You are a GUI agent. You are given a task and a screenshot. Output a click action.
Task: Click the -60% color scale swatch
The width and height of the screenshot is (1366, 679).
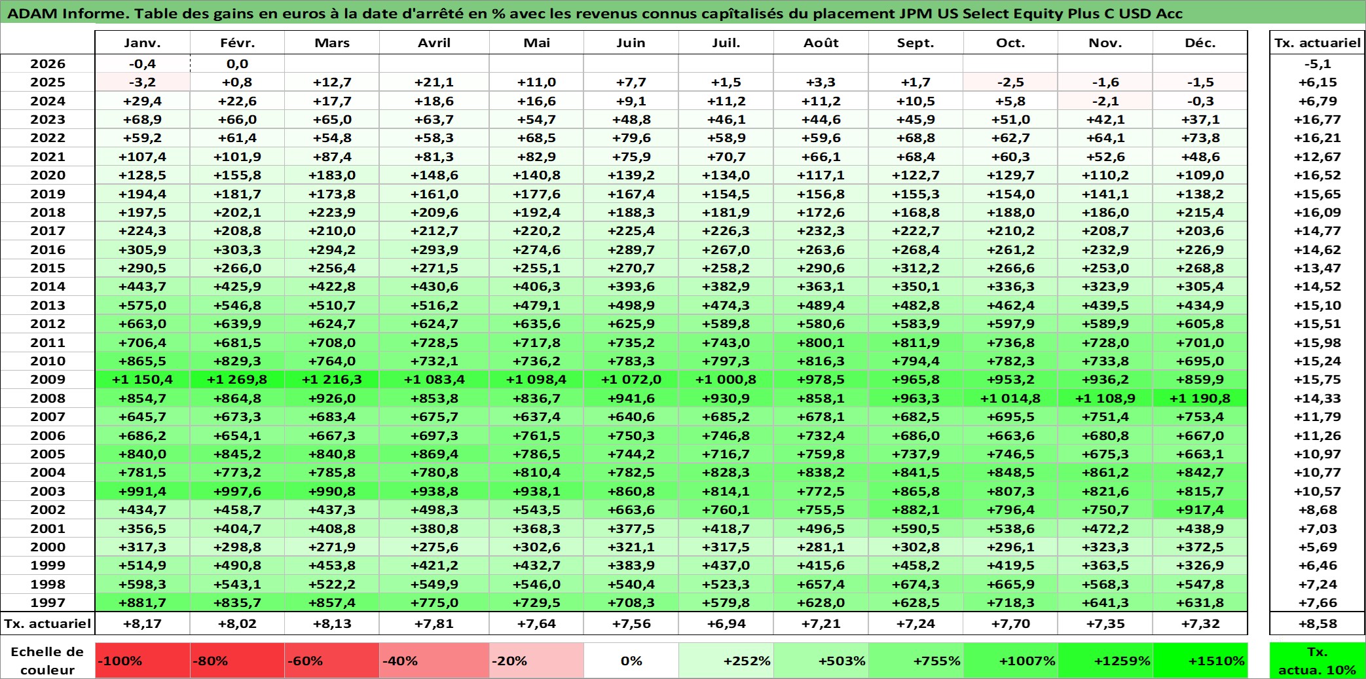point(332,661)
